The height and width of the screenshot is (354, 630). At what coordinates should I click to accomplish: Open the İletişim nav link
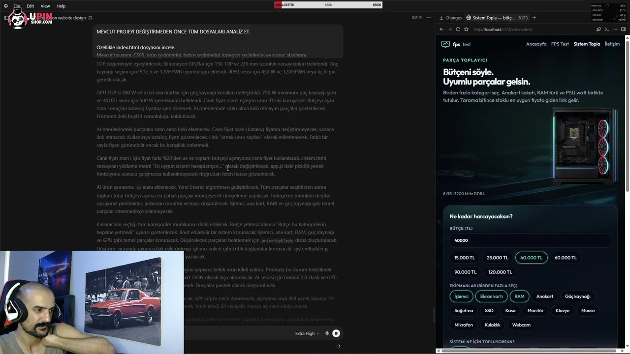612,44
